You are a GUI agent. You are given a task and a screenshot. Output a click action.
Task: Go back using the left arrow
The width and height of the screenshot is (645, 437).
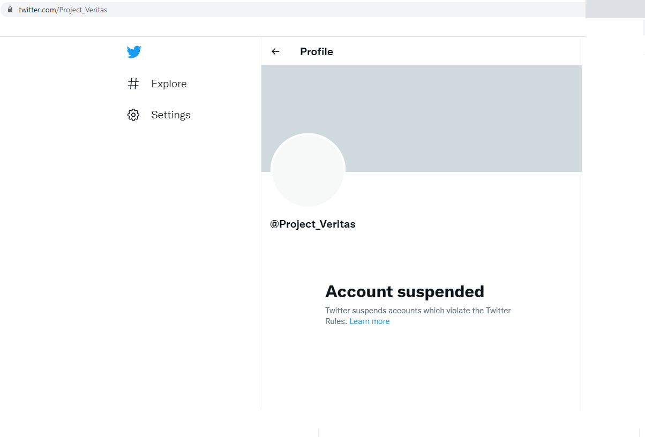pyautogui.click(x=275, y=51)
